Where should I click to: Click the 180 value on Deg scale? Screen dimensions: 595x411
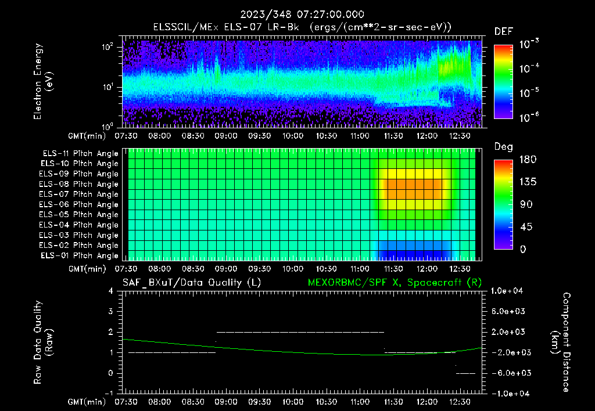[x=528, y=160]
